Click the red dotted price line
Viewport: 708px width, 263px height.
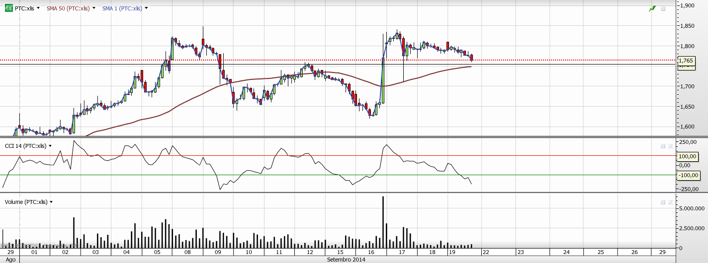(338, 60)
